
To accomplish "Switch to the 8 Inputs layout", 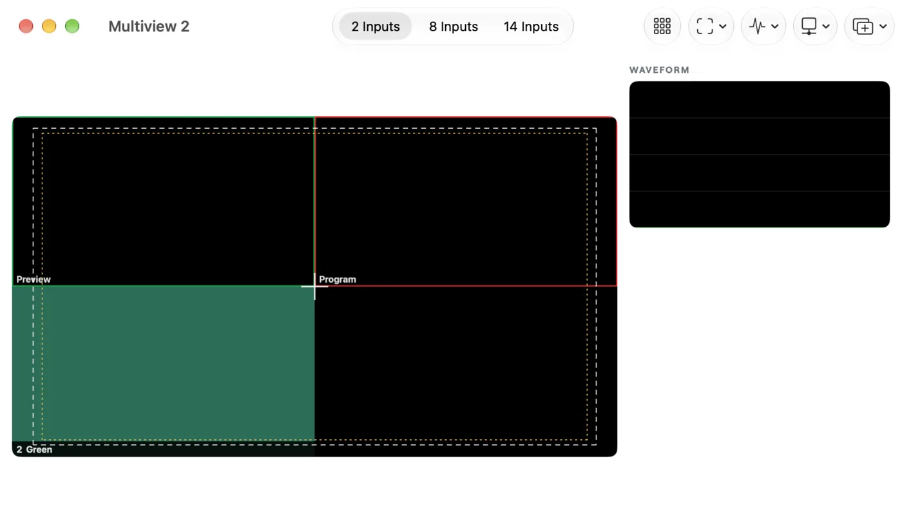I will click(454, 26).
